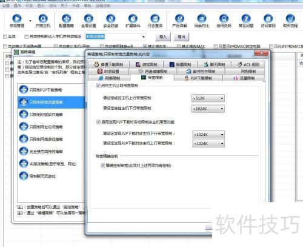
Task: Select the 只限制P2P下载策略 policy
Action: (x=52, y=90)
